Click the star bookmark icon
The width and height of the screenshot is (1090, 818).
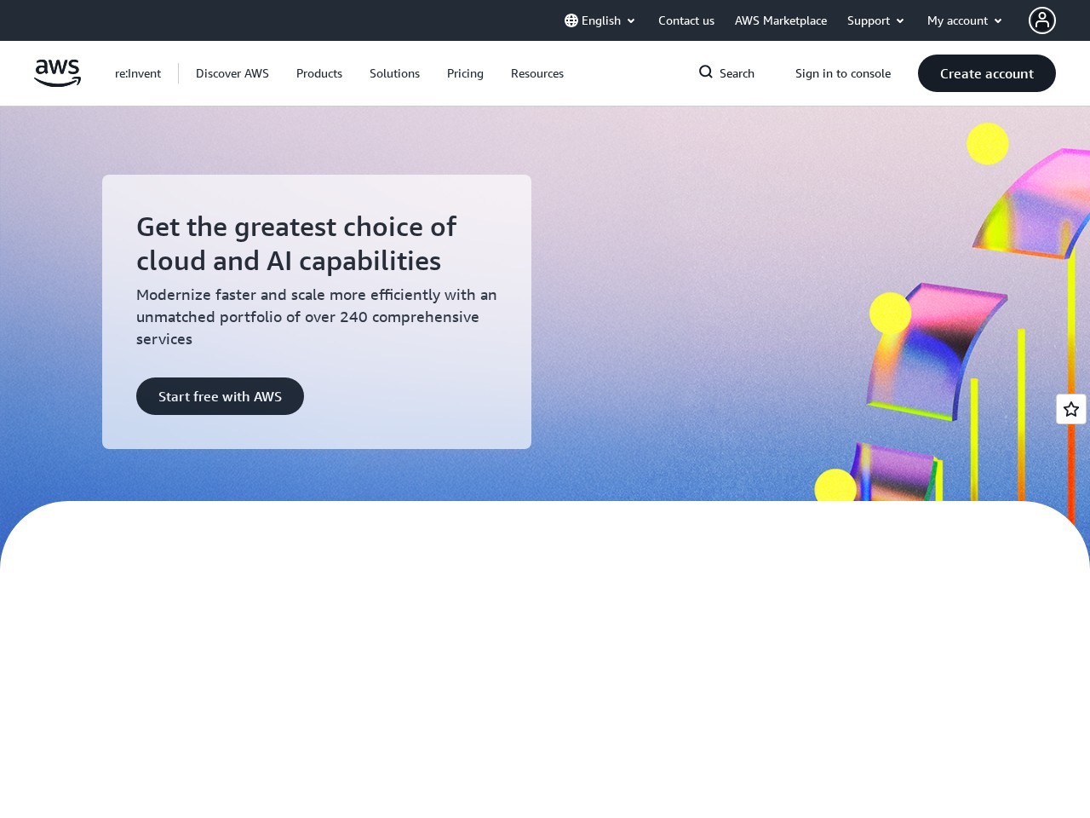click(1071, 409)
